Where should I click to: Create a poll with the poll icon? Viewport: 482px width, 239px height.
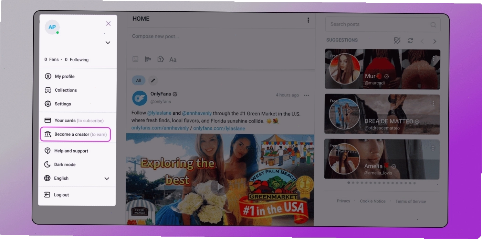(x=148, y=59)
